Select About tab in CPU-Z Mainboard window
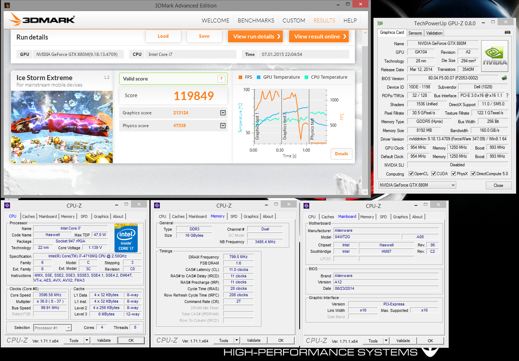Image resolution: width=519 pixels, height=361 pixels. tap(417, 217)
